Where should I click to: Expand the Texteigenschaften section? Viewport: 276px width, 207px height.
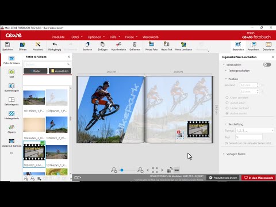(x=226, y=71)
